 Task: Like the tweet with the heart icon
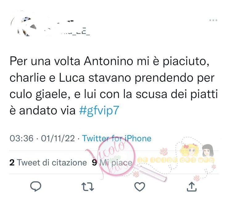(x=139, y=187)
